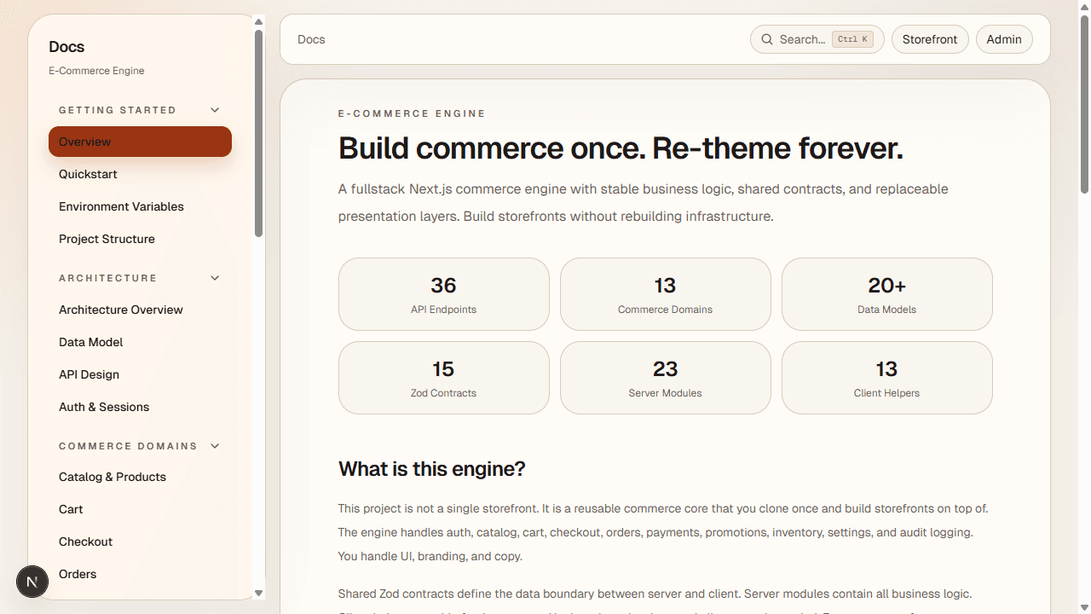Go to Catalog & Products page
The width and height of the screenshot is (1091, 614).
(140, 477)
